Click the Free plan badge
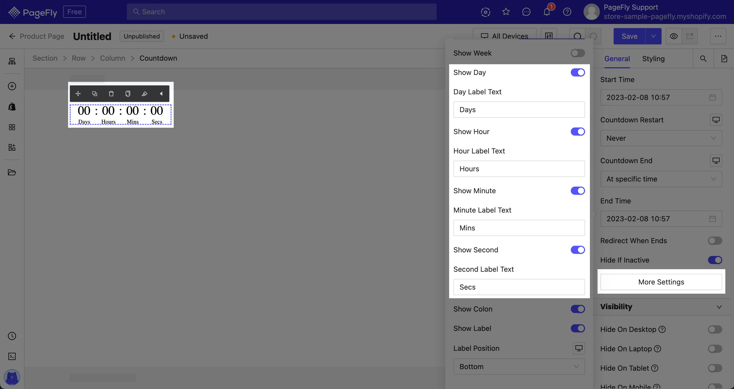 [x=74, y=12]
